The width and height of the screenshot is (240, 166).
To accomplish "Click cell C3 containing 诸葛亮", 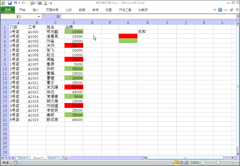I will pyautogui.click(x=55, y=36).
